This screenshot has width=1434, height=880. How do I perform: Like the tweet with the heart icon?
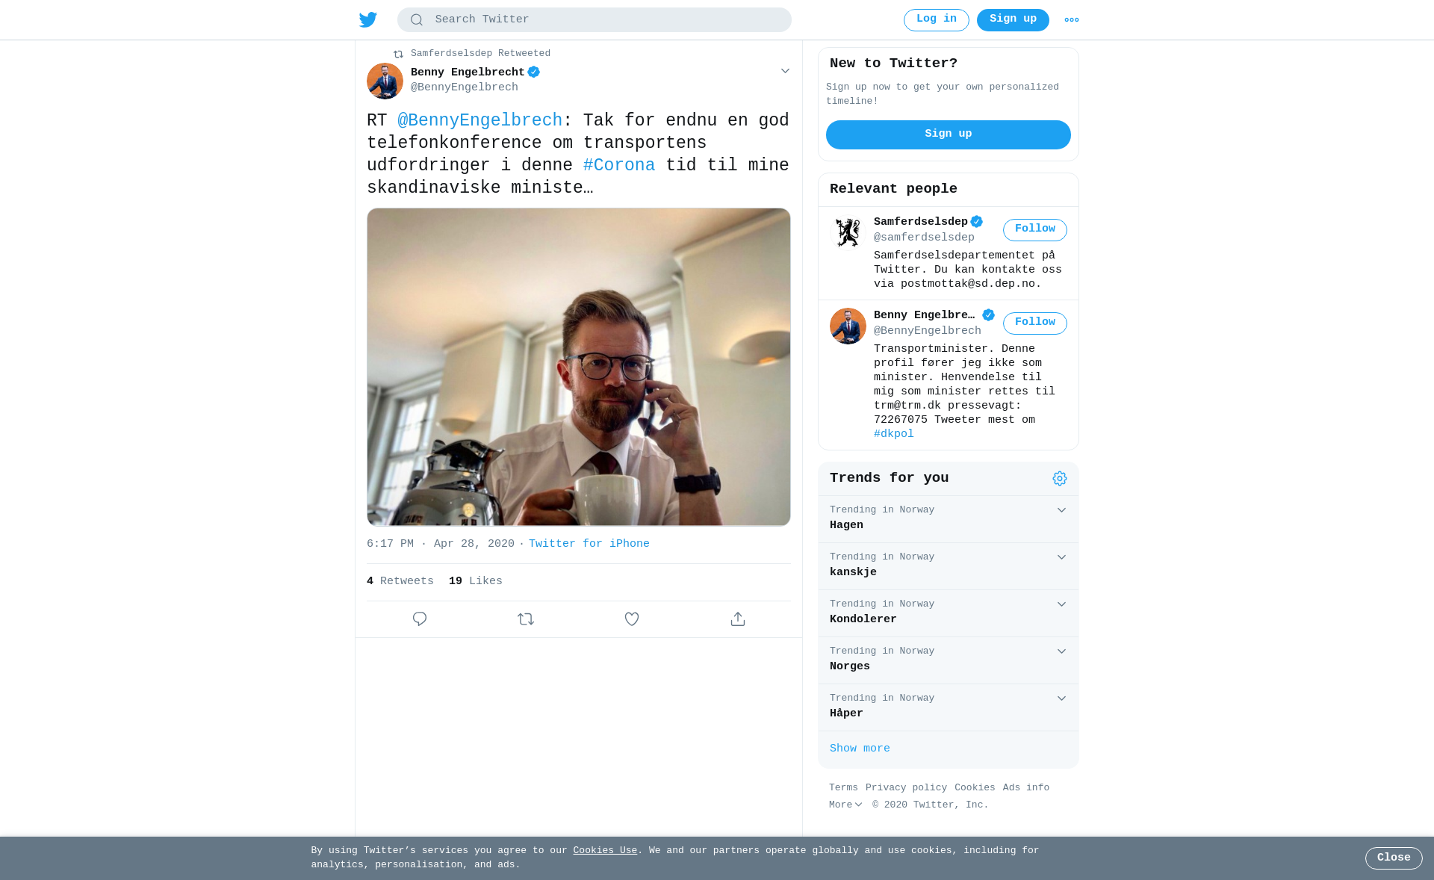(632, 619)
